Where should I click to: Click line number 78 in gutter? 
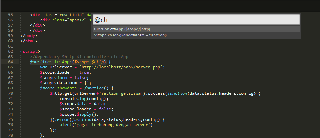pyautogui.click(x=11, y=136)
